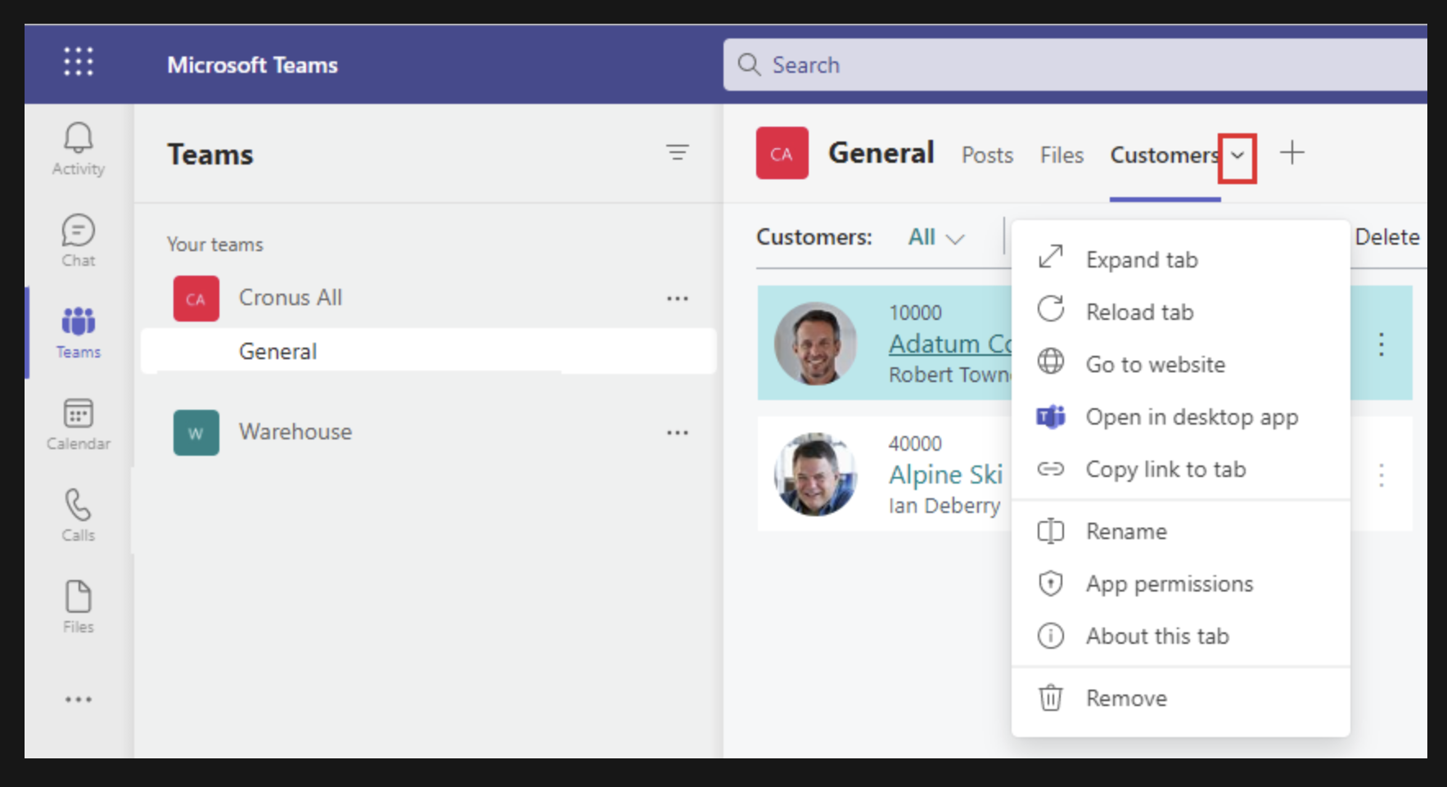This screenshot has height=787, width=1447.
Task: Open Calls from the sidebar
Action: tap(79, 516)
